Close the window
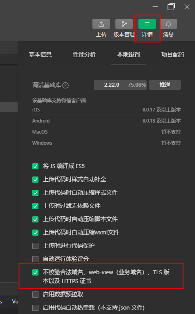 tap(187, 7)
